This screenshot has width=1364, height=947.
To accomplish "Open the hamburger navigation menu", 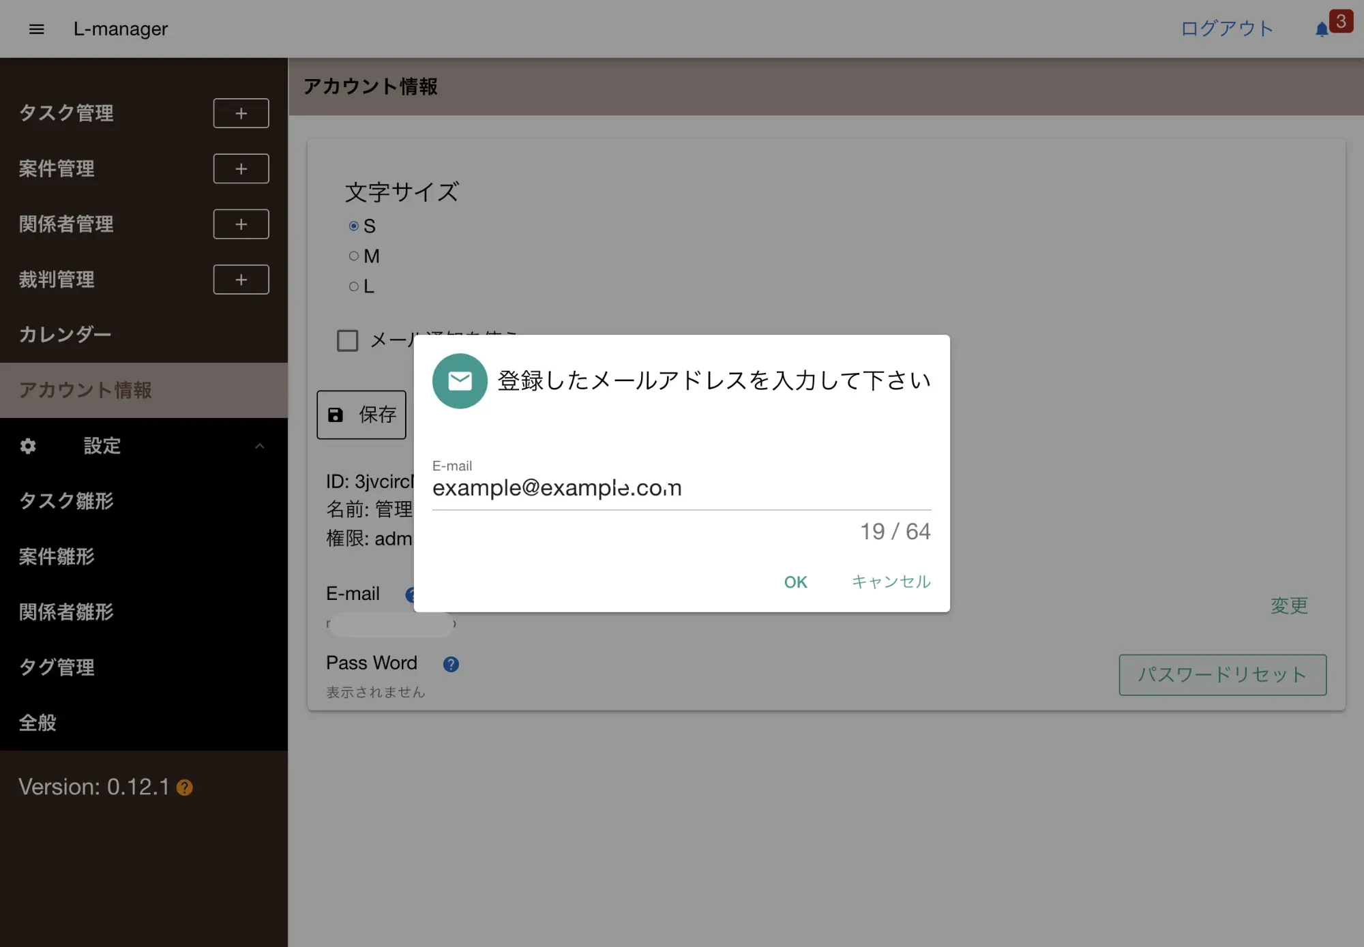I will point(37,29).
